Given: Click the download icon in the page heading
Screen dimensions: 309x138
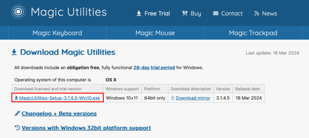Looking at the screenshot, I should point(14,52).
